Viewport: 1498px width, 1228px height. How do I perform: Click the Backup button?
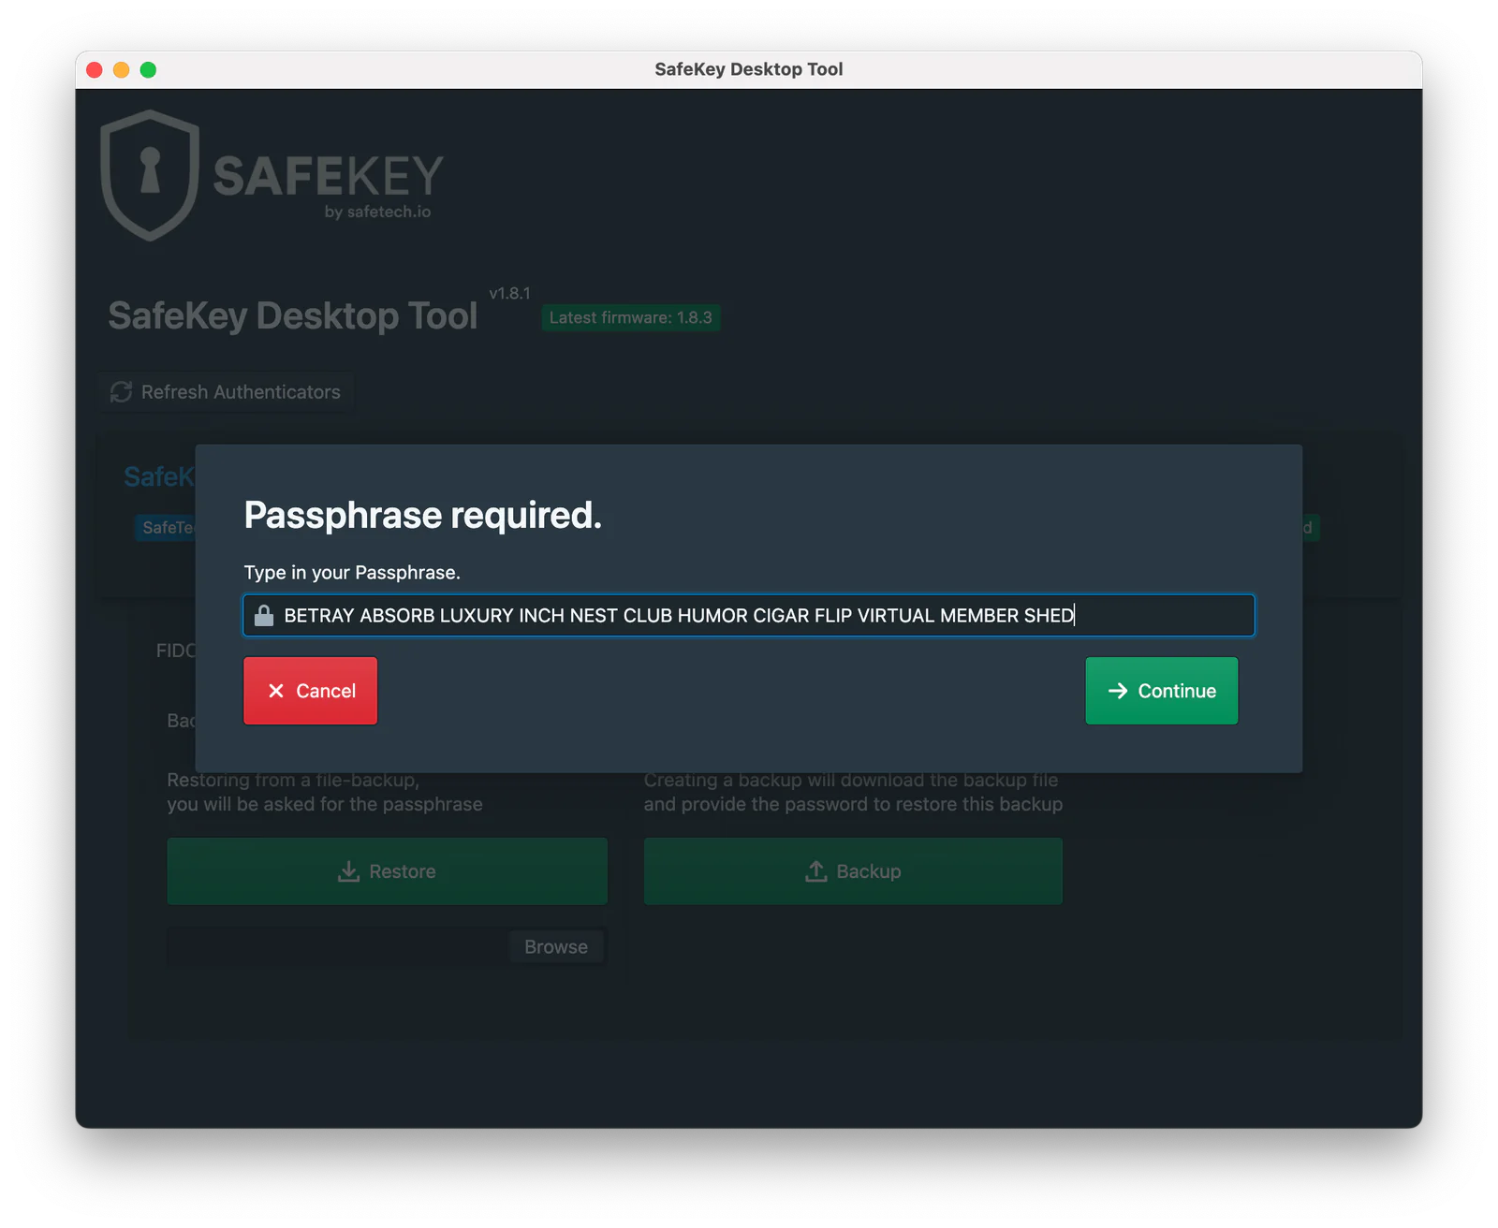point(853,871)
